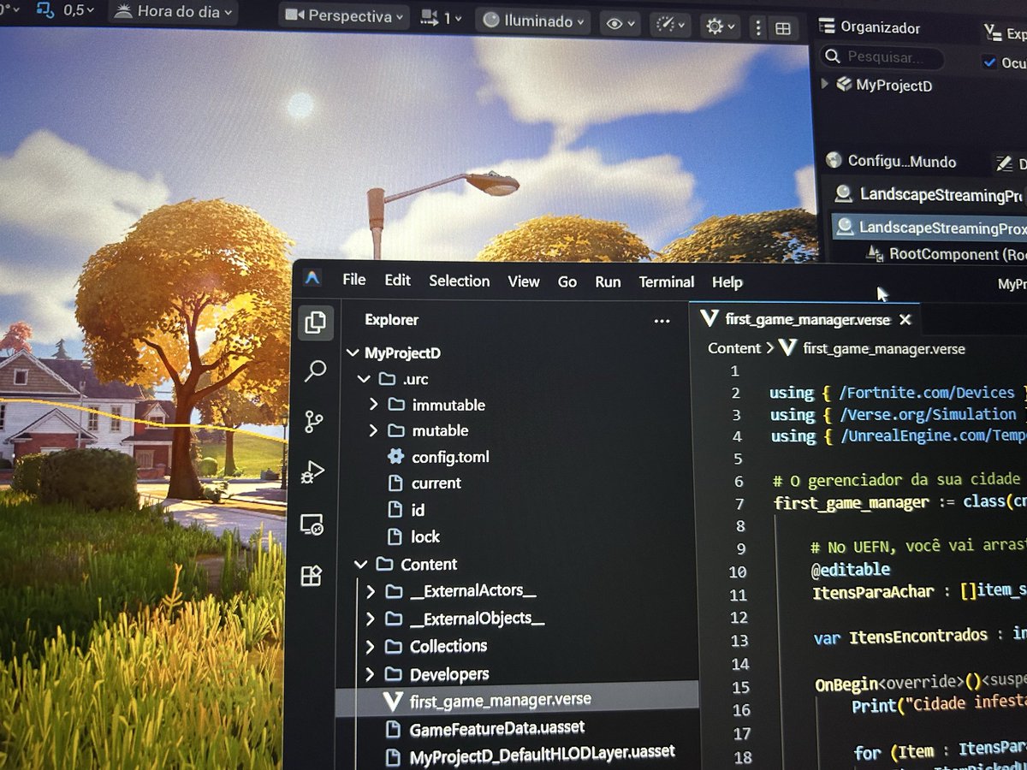Screen dimensions: 1027x770
Task: Click MyProjectD cube icon in Organizador
Action: tap(844, 84)
